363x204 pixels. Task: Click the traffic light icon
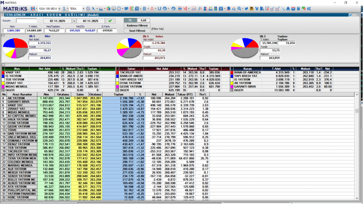point(216,8)
